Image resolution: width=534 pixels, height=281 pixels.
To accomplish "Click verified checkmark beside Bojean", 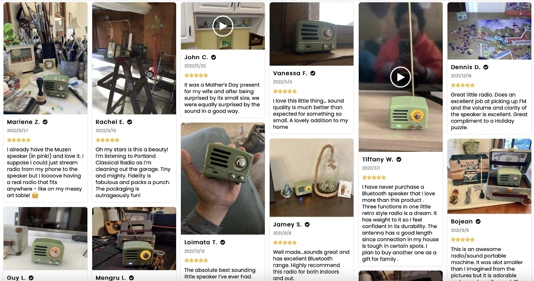I will click(x=478, y=222).
